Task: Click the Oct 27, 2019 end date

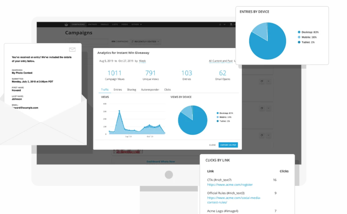Action: tap(126, 61)
